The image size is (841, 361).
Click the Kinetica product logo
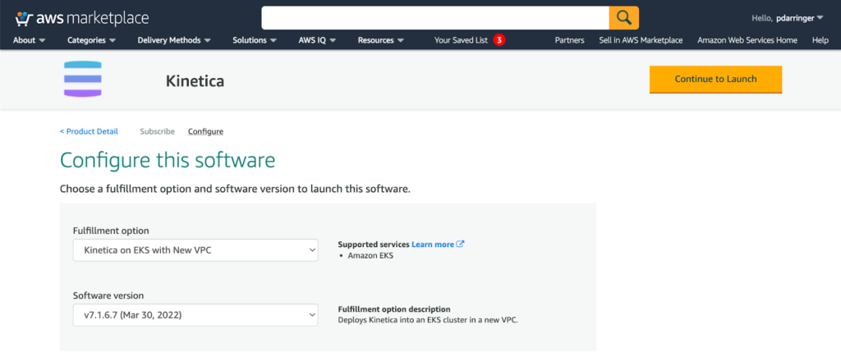(82, 79)
